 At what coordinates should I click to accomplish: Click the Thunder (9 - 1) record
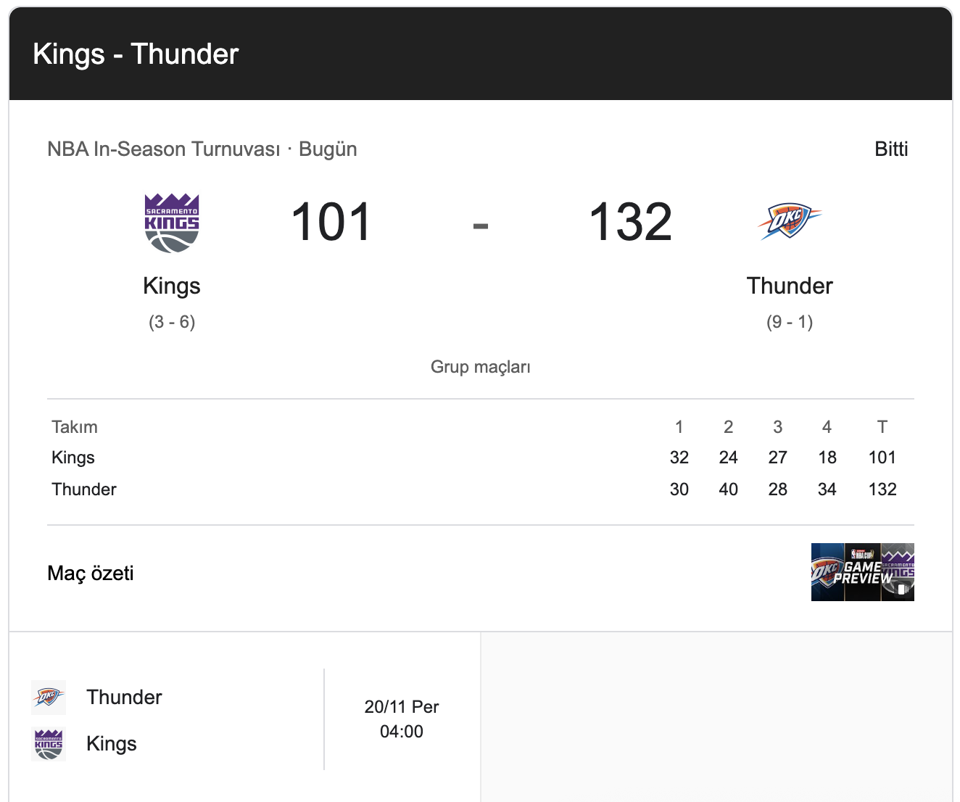tap(790, 321)
